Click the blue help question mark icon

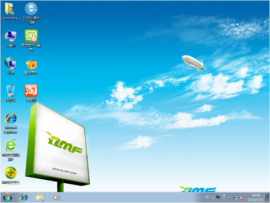tap(218, 197)
